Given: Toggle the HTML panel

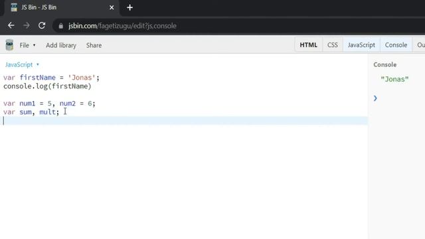Looking at the screenshot, I should (308, 44).
